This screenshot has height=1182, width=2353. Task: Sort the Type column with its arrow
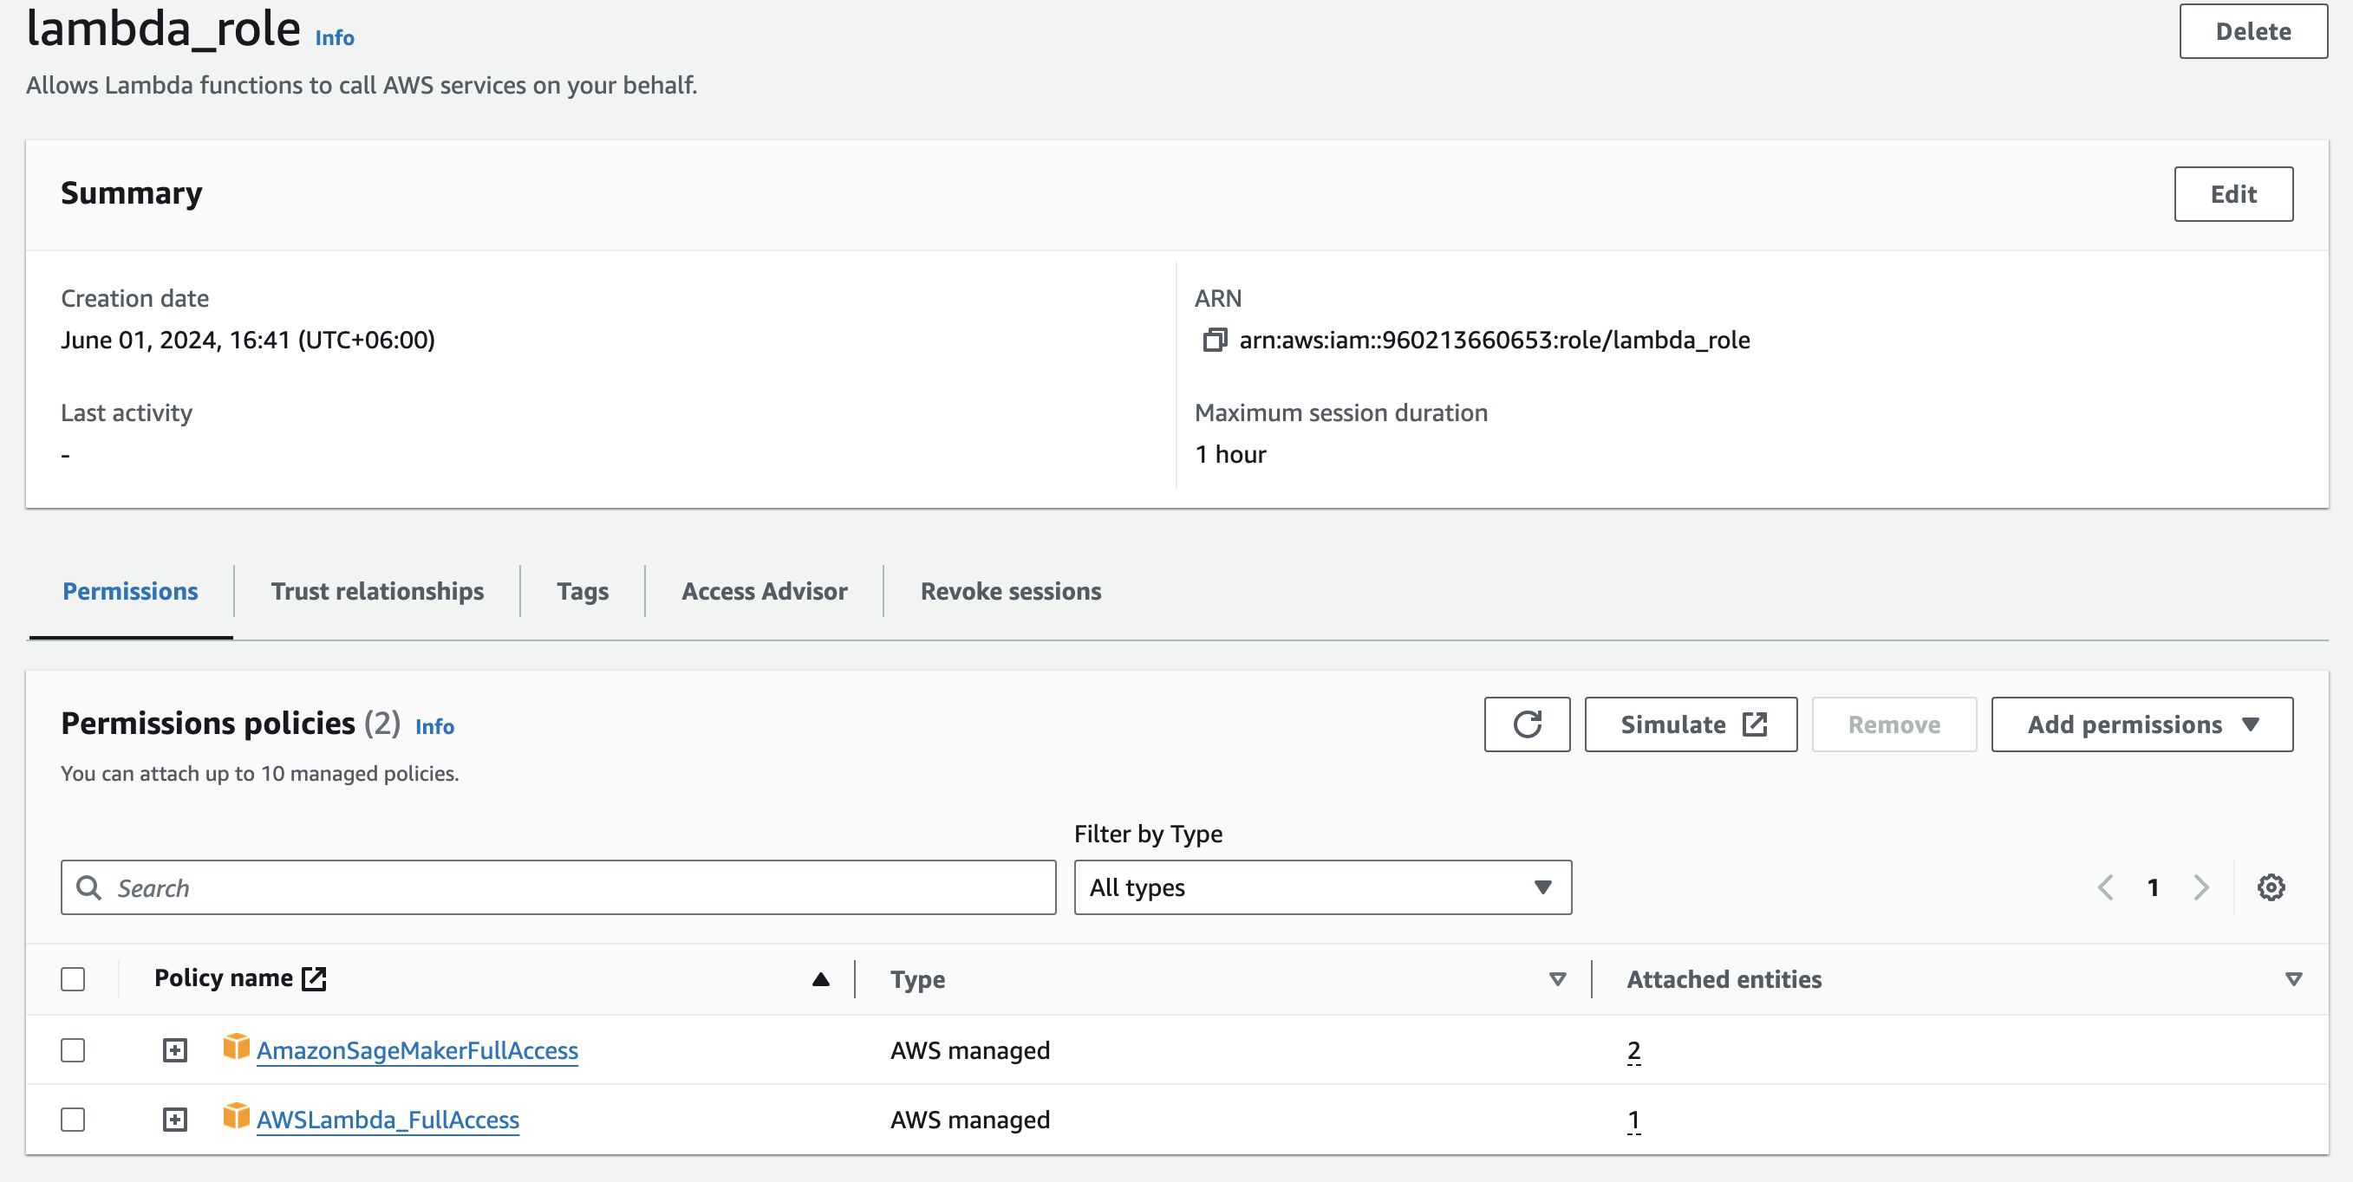(1557, 979)
